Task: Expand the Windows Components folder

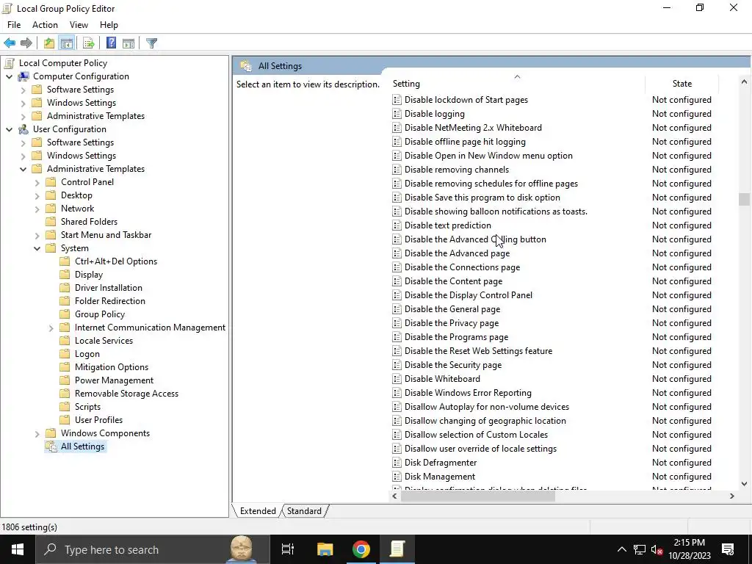Action: [x=37, y=433]
